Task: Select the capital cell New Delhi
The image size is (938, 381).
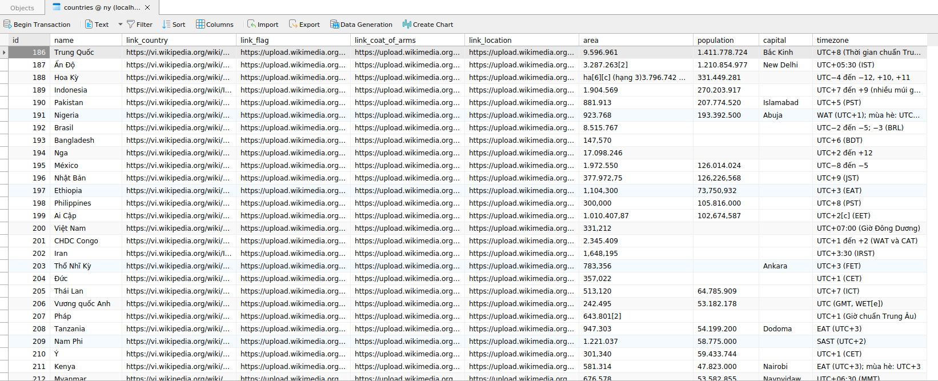Action: [x=785, y=65]
